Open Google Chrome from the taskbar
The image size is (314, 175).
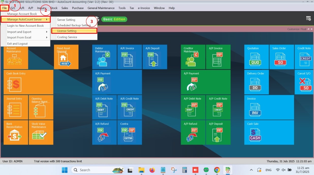tap(217, 170)
